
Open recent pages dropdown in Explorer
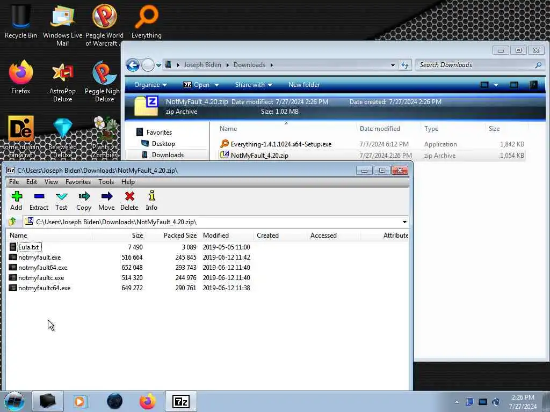tap(158, 65)
